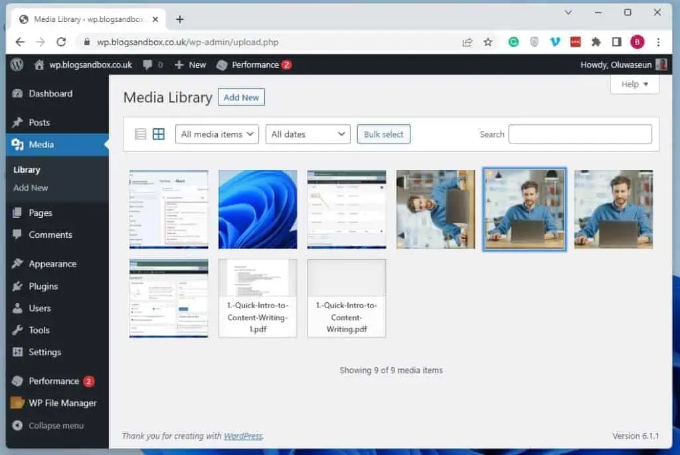This screenshot has height=455, width=680.
Task: Click the Appearance paintbrush icon
Action: pos(17,264)
